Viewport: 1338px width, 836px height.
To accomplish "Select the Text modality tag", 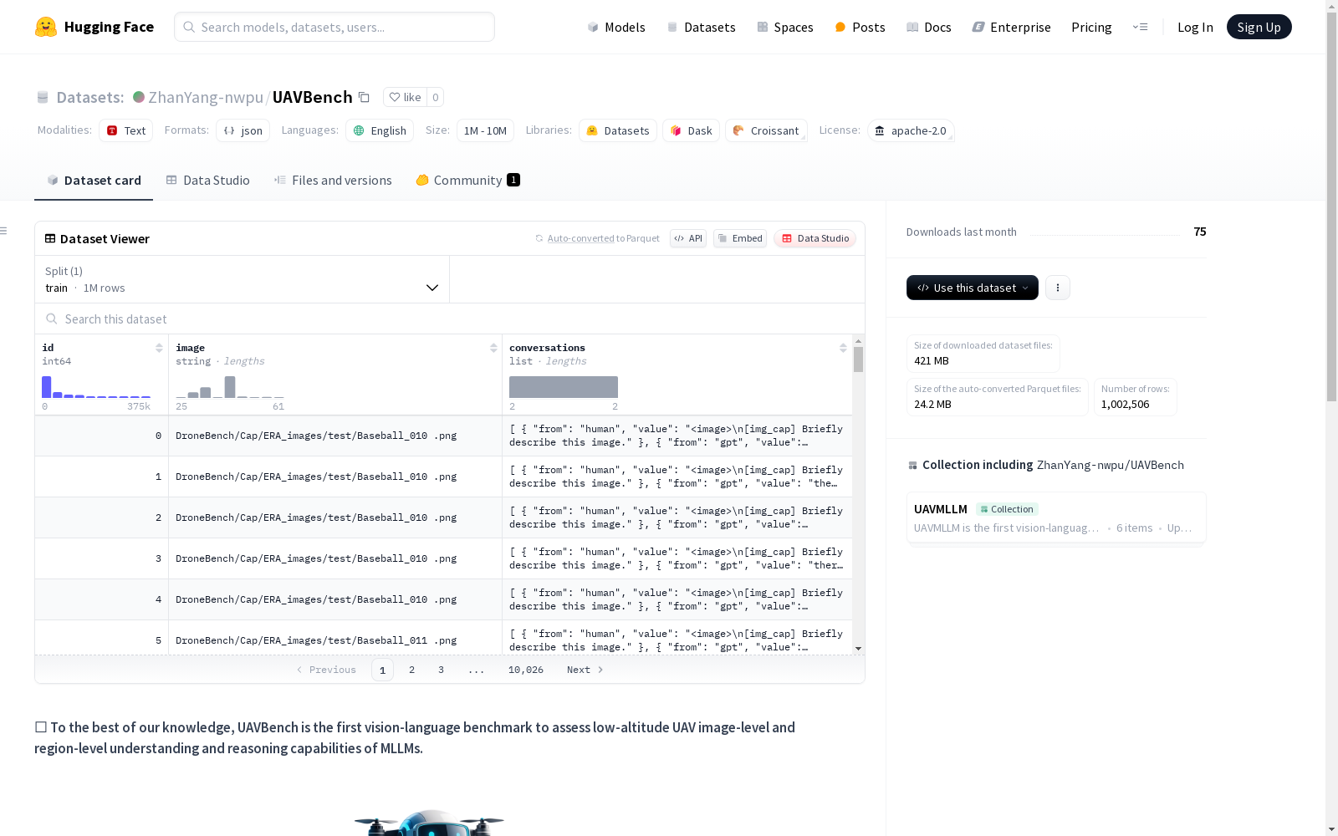I will 126,130.
